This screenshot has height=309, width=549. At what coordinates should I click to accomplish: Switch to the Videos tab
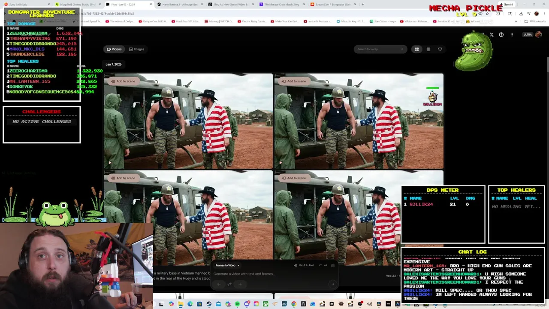click(x=114, y=49)
